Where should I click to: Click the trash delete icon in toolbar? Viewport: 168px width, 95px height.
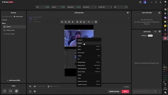96,22
